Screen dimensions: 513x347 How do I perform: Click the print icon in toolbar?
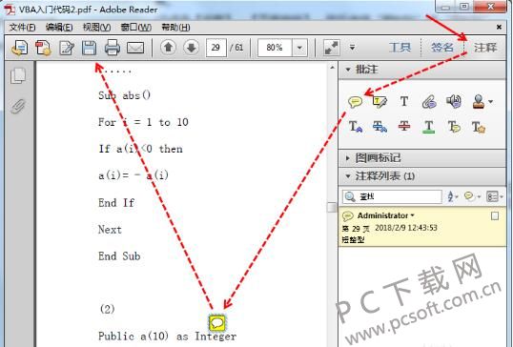click(x=113, y=48)
